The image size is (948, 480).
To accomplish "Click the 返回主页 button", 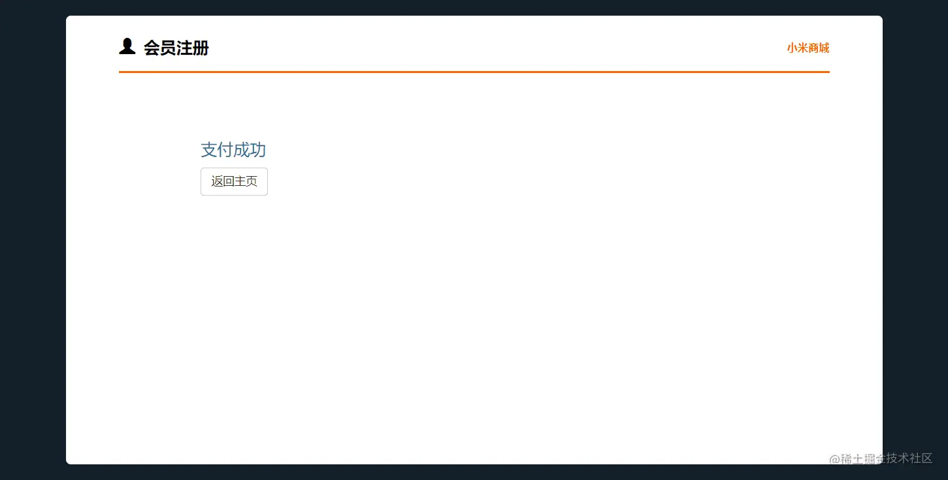I will 234,181.
